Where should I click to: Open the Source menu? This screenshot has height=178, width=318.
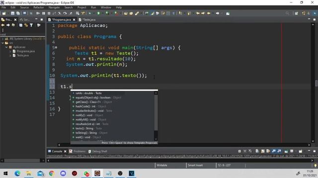24,7
